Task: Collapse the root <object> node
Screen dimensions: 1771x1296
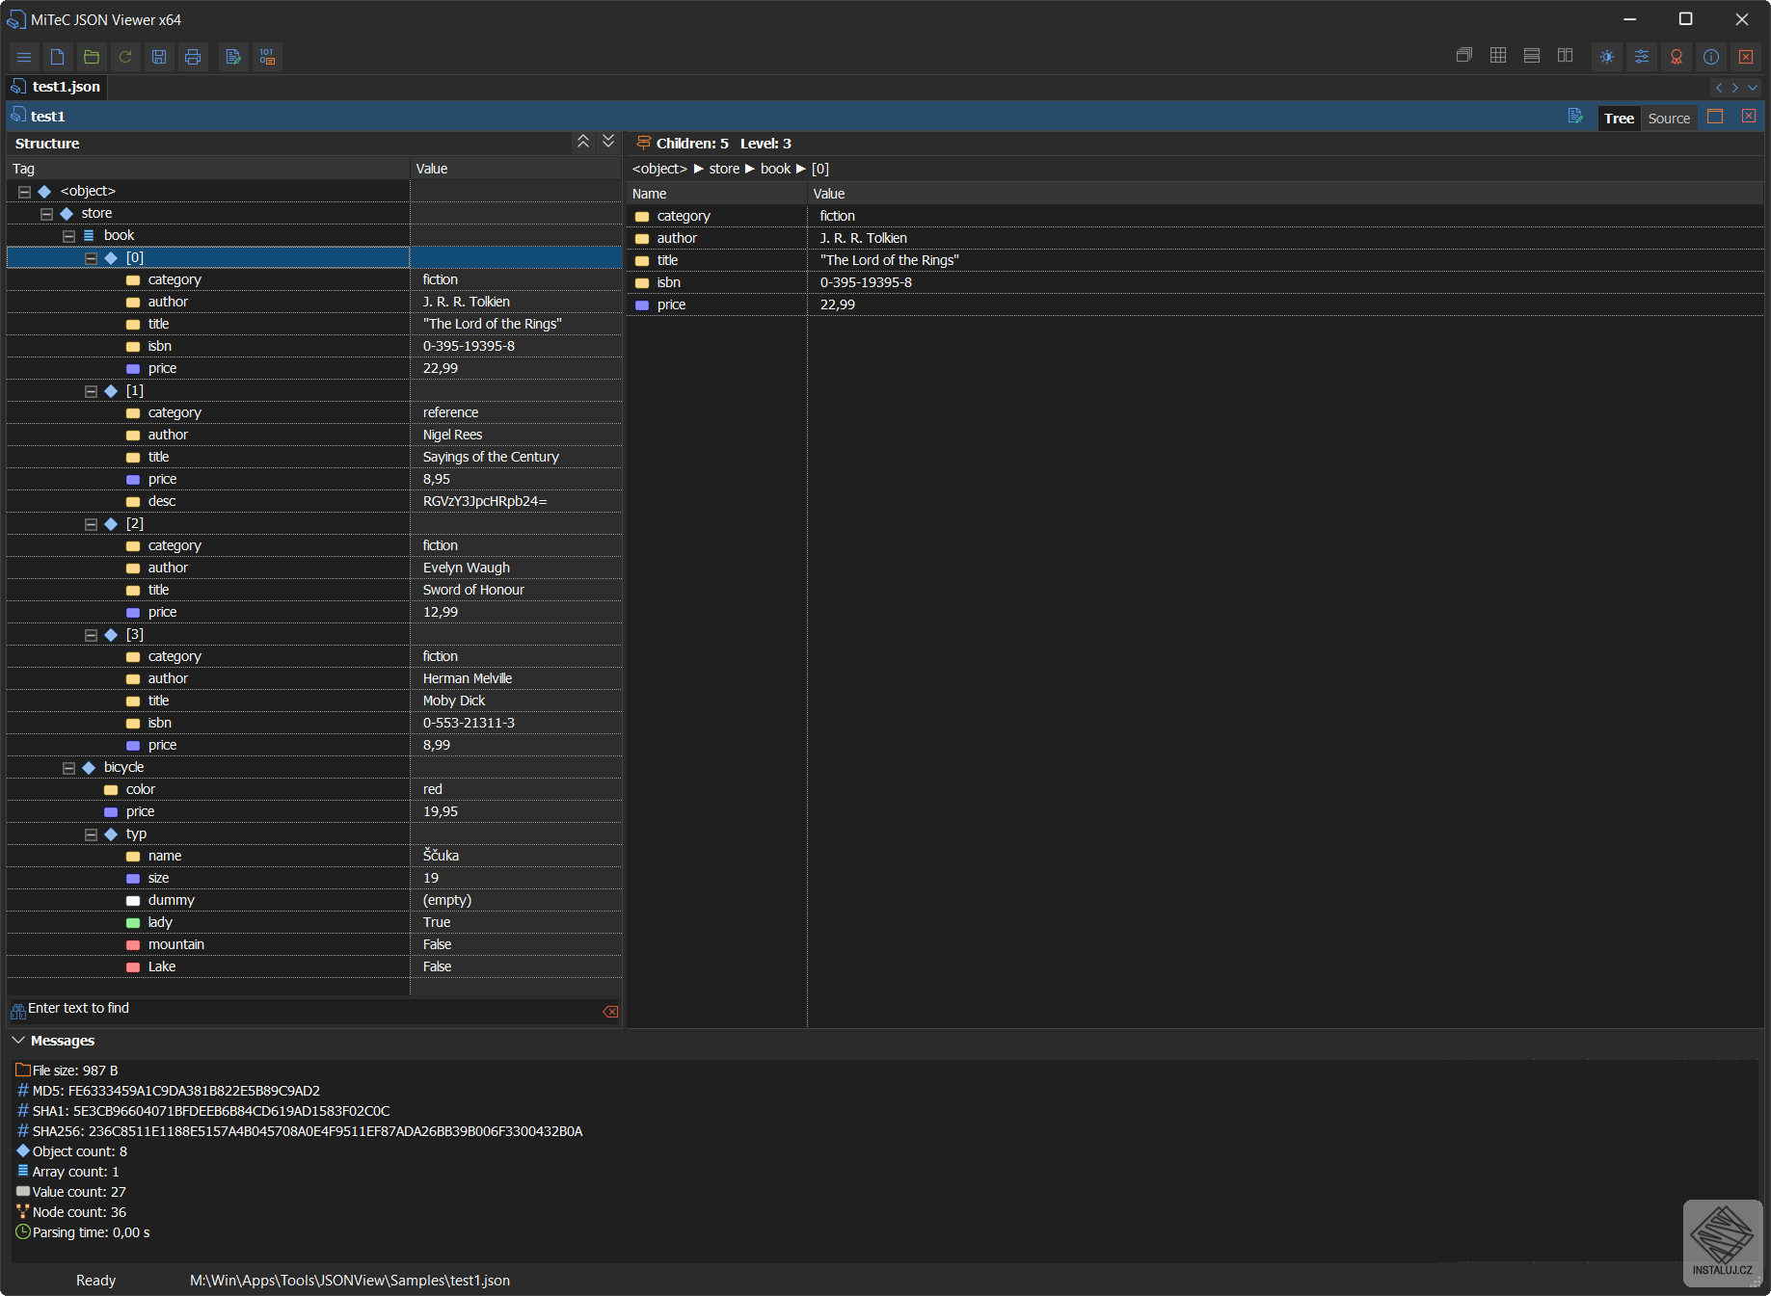Action: (24, 192)
